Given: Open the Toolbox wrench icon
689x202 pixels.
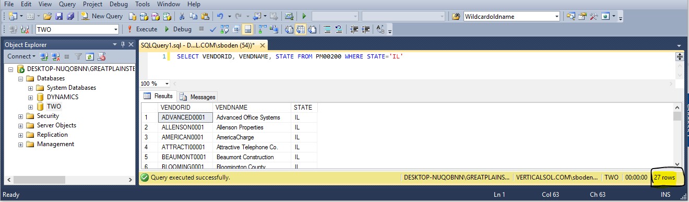Looking at the screenshot, I should point(593,16).
